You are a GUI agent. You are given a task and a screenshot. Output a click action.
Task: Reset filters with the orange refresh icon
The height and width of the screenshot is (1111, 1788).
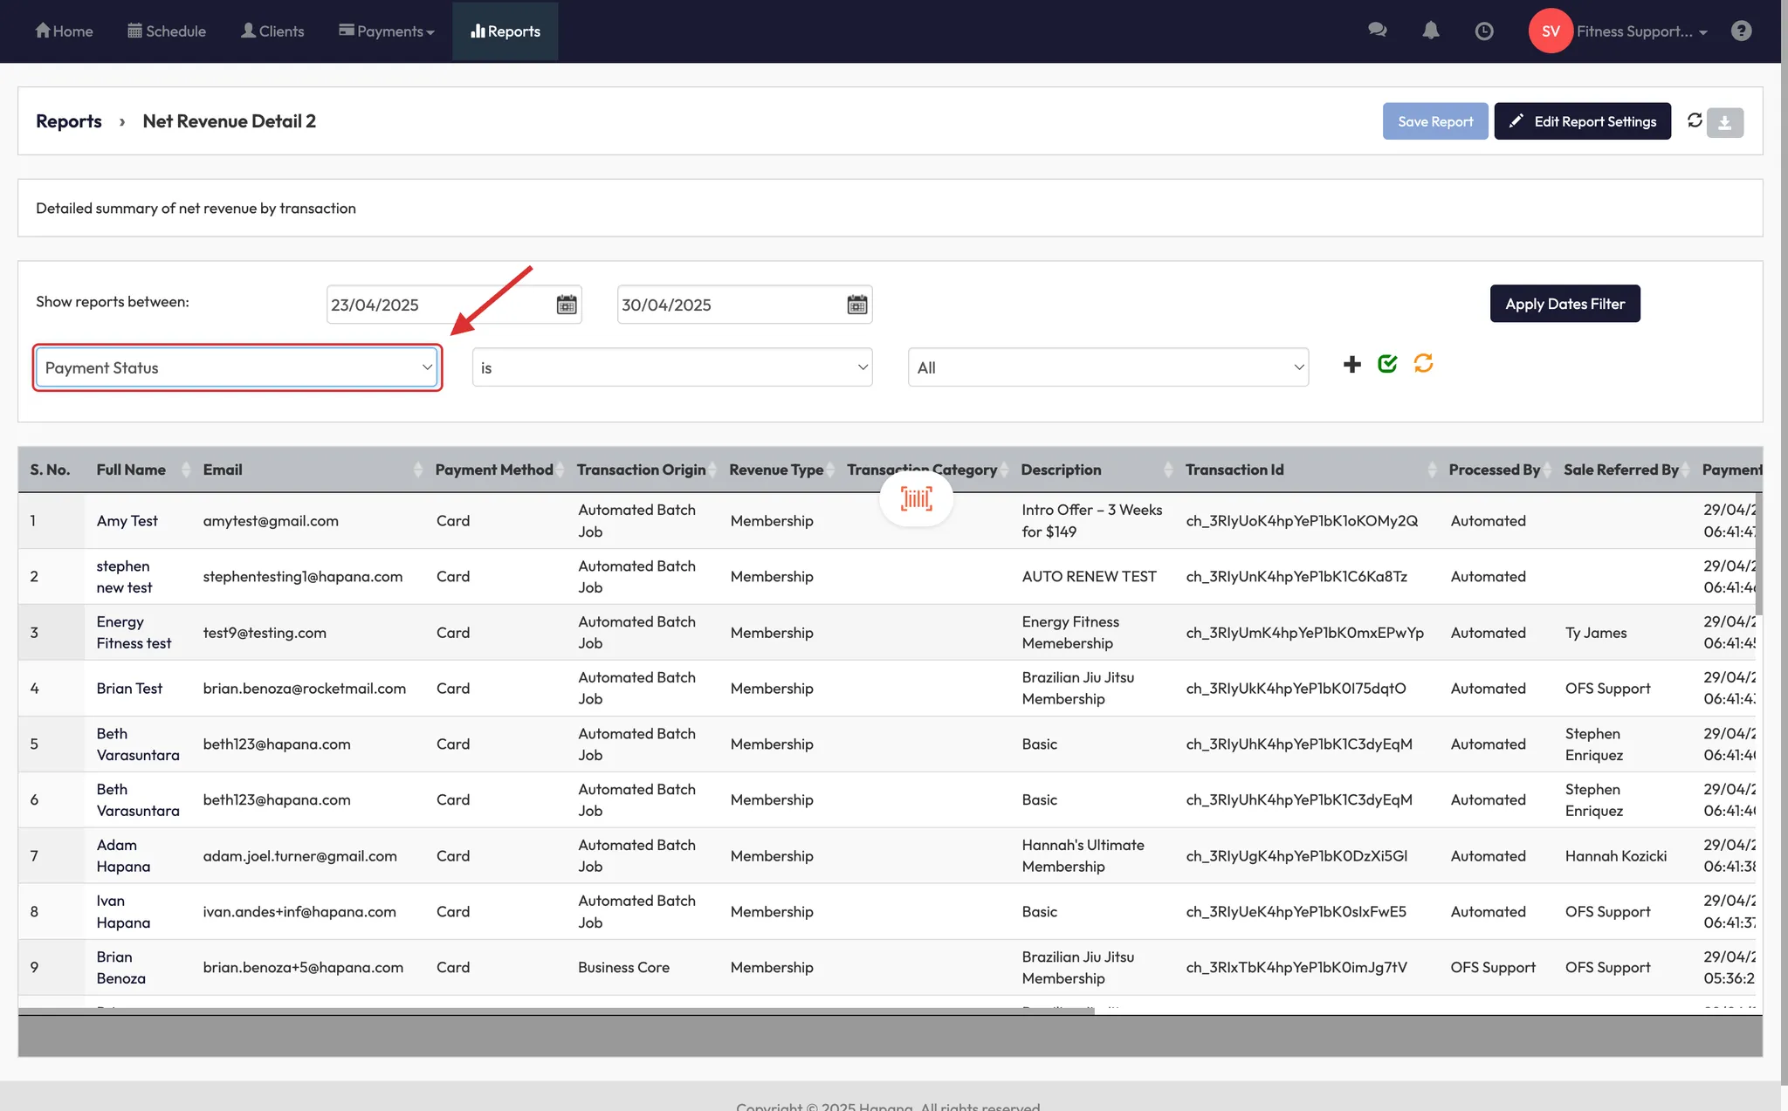(x=1423, y=363)
